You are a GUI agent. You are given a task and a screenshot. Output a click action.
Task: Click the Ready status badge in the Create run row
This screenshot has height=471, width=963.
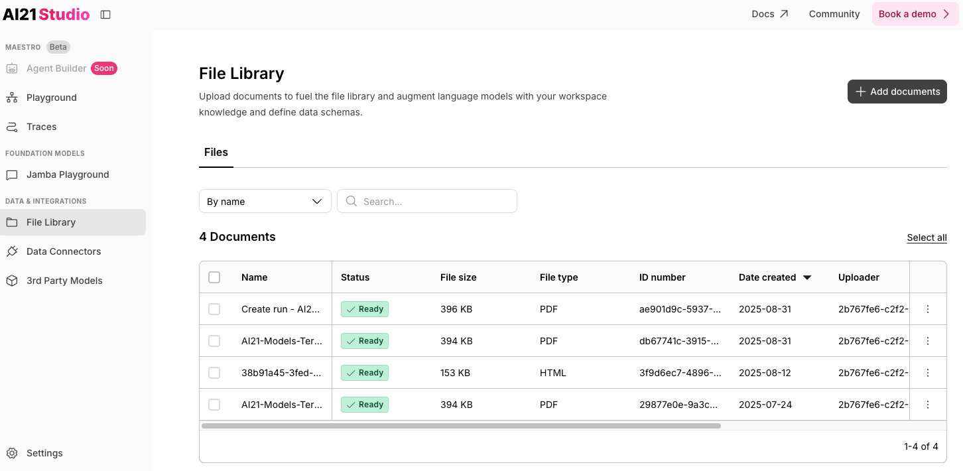[x=365, y=309]
